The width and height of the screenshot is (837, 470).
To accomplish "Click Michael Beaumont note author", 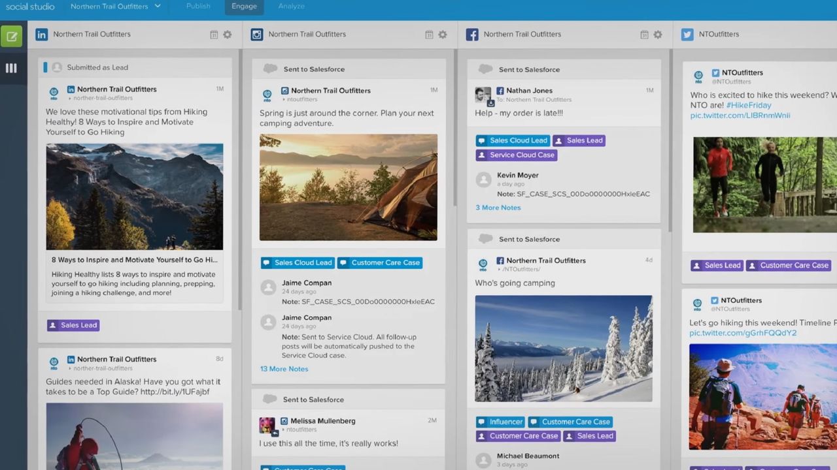I will (528, 456).
